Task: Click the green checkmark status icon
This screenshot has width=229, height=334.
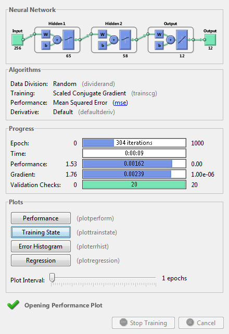Action: click(13, 305)
